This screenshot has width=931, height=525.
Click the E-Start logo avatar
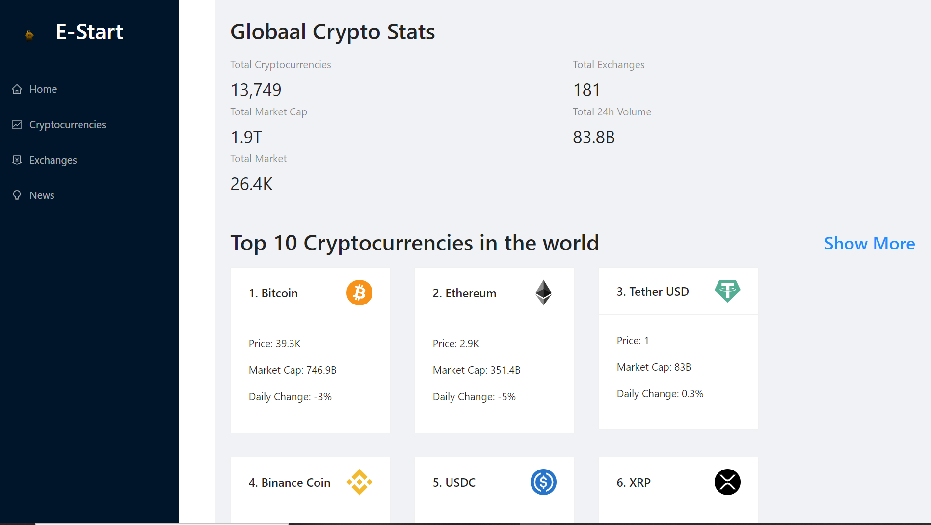click(29, 35)
